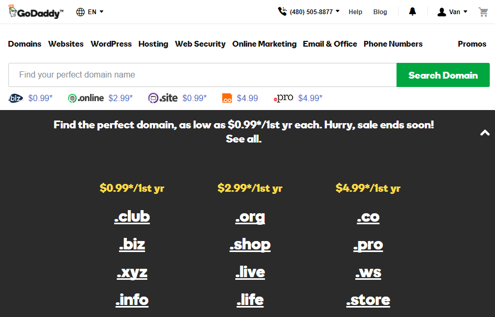Image resolution: width=495 pixels, height=317 pixels.
Task: Open the See all link
Action: coord(244,139)
